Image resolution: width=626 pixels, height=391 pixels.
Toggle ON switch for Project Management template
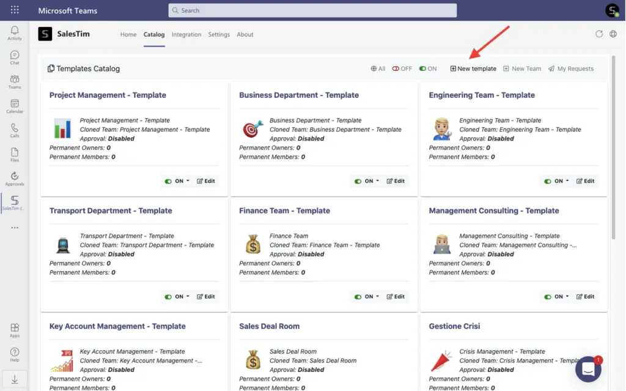click(168, 181)
